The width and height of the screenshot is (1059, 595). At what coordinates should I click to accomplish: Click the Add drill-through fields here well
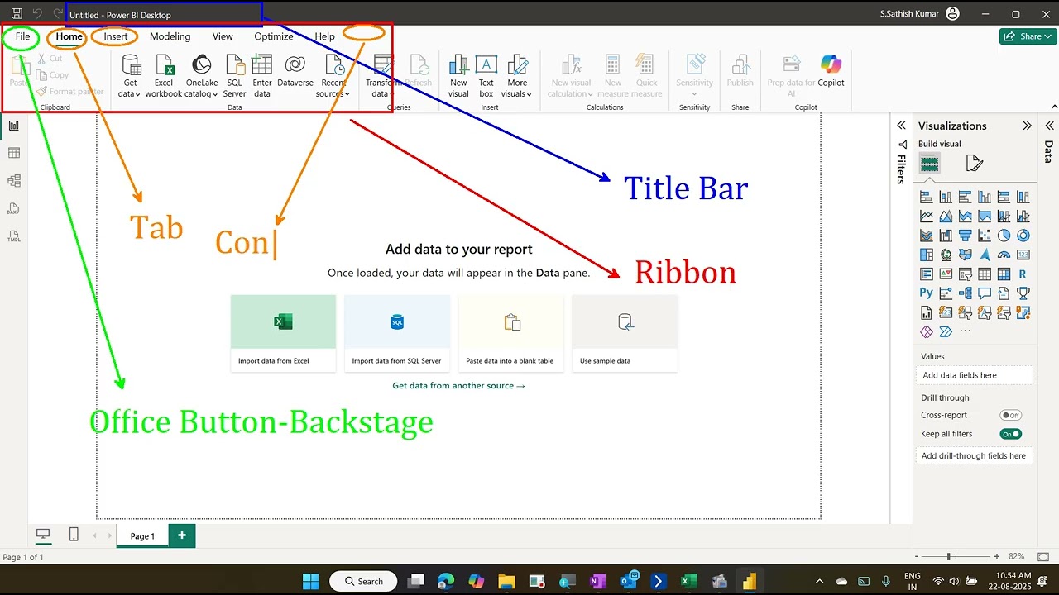[975, 455]
